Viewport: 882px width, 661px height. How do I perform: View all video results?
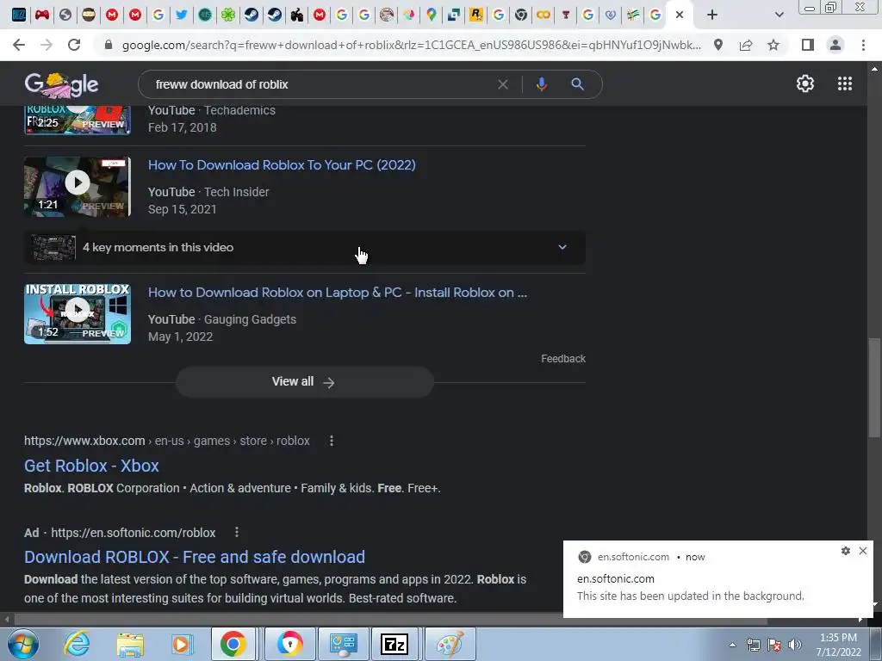[304, 381]
